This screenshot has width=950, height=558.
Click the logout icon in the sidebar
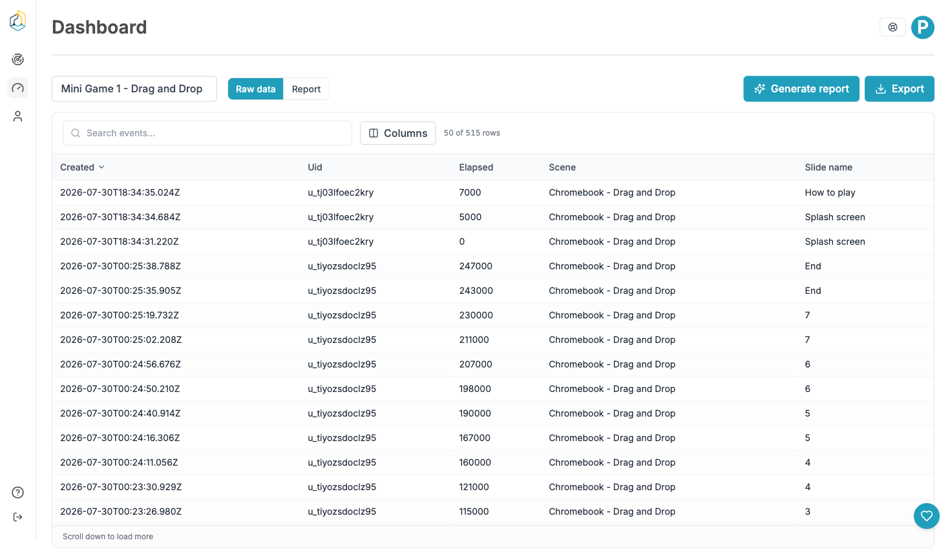(18, 517)
